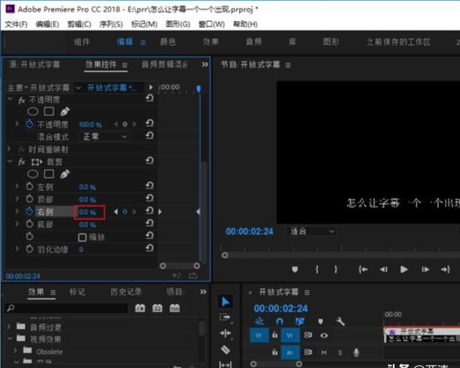Click 32-bit color effects filter icon

pyautogui.click(x=157, y=308)
